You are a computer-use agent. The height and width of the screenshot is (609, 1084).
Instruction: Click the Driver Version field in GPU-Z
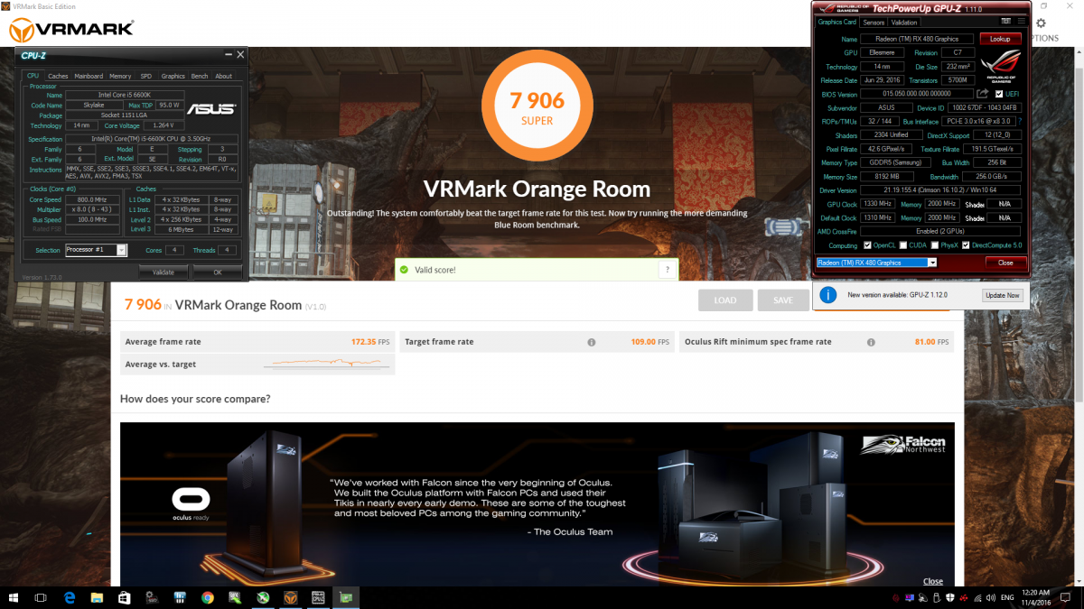(x=941, y=190)
